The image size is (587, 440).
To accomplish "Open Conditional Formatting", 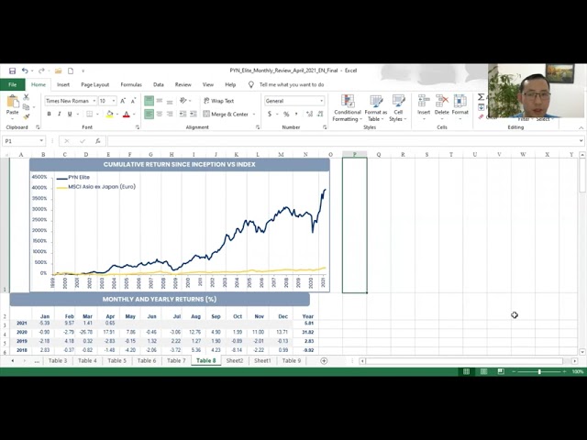I will pyautogui.click(x=348, y=108).
